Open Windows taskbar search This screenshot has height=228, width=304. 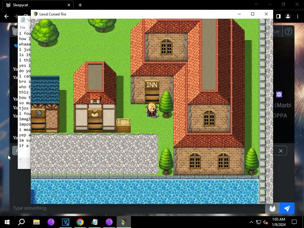21,222
